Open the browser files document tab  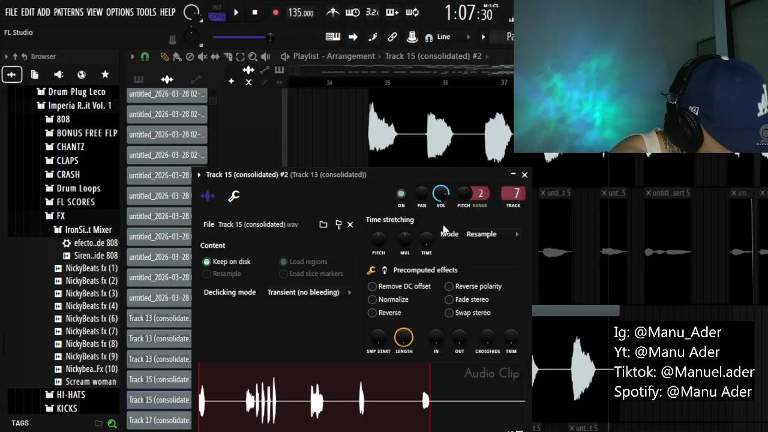pyautogui.click(x=35, y=74)
